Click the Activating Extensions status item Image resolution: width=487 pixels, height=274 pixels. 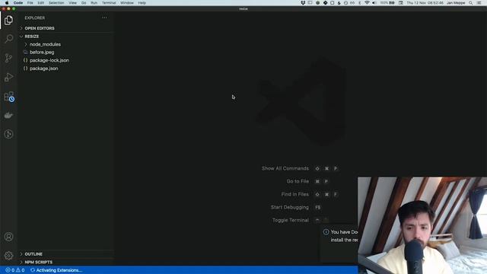[x=56, y=270]
